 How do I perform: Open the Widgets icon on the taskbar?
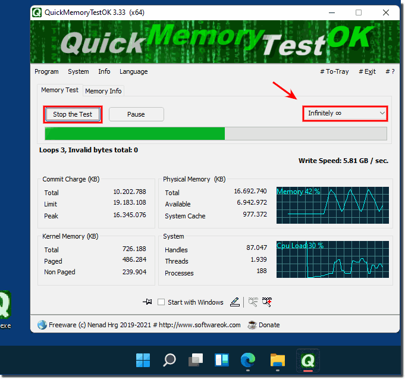pyautogui.click(x=222, y=360)
